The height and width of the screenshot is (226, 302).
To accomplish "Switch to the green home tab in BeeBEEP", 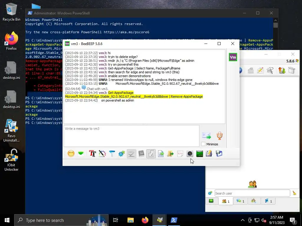I will tap(211, 201).
